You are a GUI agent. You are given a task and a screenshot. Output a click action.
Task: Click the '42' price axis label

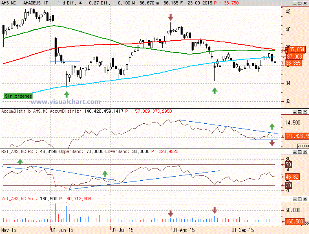pyautogui.click(x=288, y=12)
